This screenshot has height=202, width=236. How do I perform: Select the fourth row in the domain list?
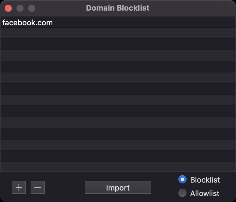pos(118,55)
